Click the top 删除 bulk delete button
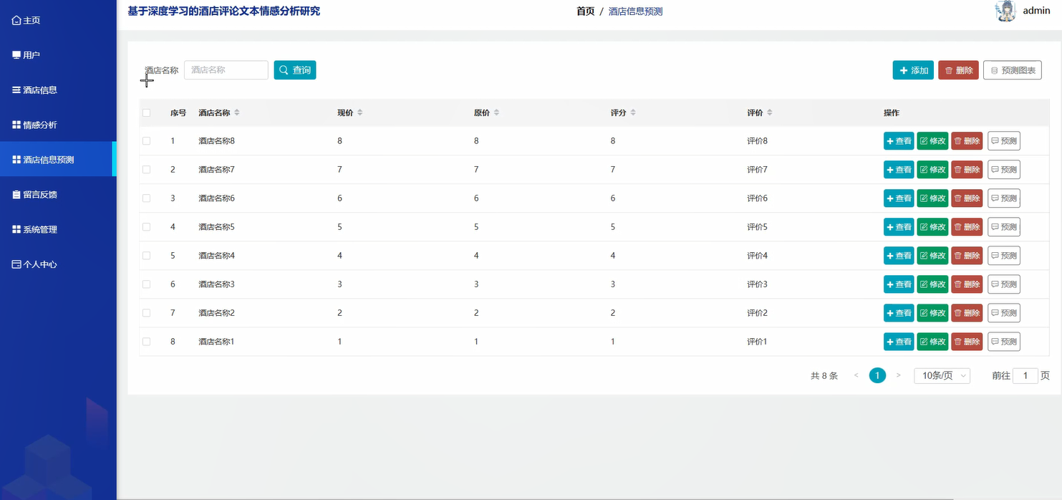This screenshot has height=500, width=1062. coord(958,70)
